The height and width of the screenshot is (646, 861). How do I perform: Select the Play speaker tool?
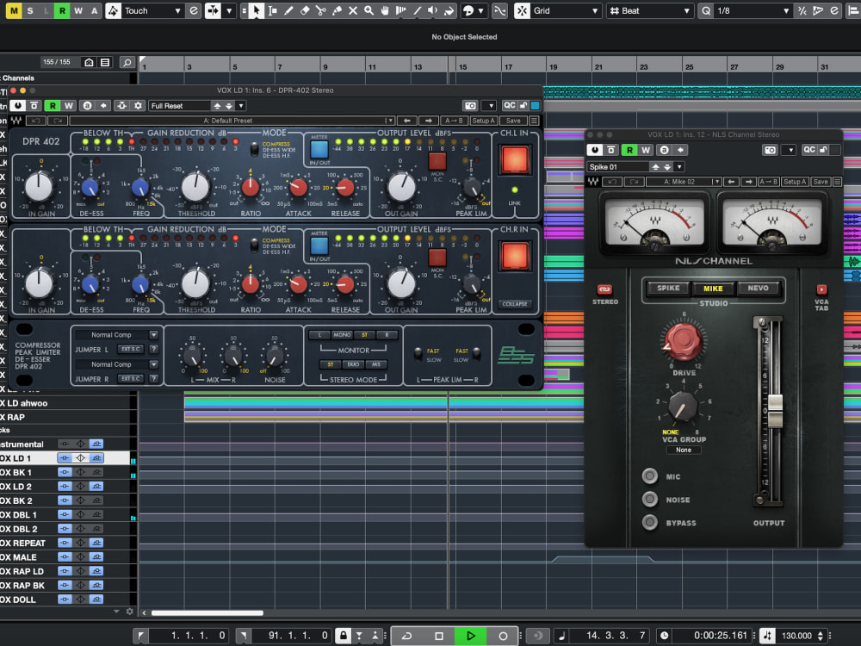point(433,10)
